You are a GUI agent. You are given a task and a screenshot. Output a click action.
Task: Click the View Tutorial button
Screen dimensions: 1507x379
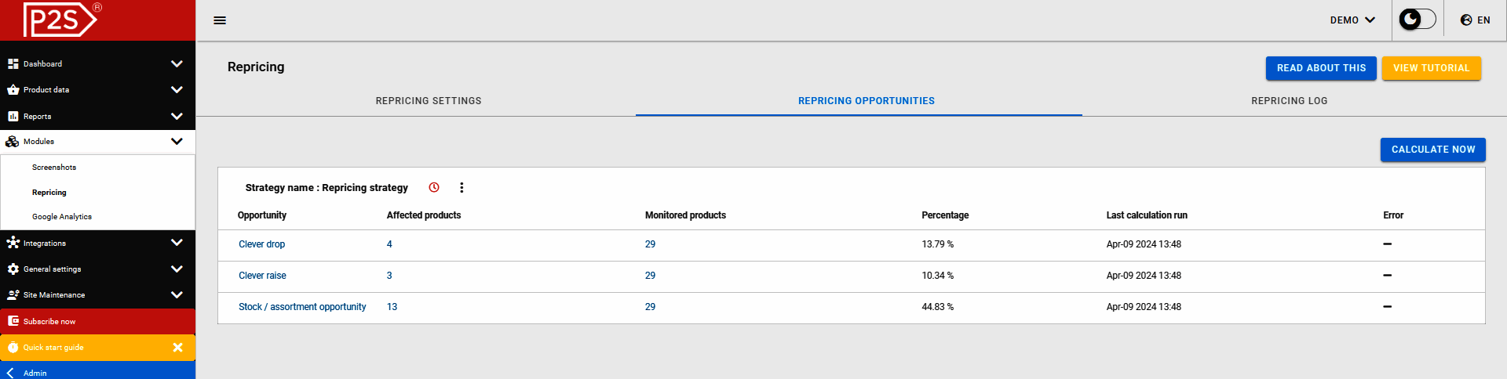pyautogui.click(x=1431, y=68)
